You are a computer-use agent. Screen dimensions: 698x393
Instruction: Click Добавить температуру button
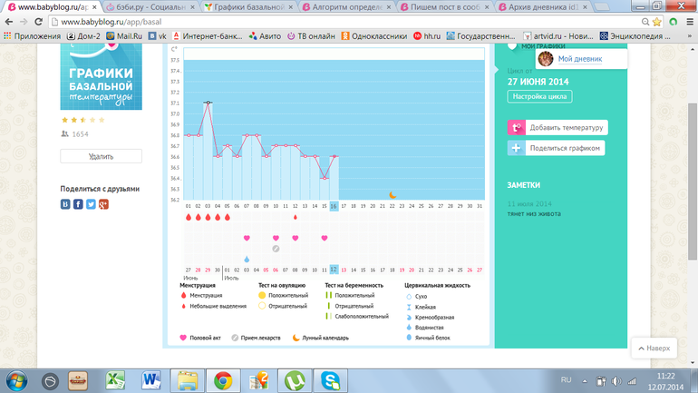coord(567,128)
